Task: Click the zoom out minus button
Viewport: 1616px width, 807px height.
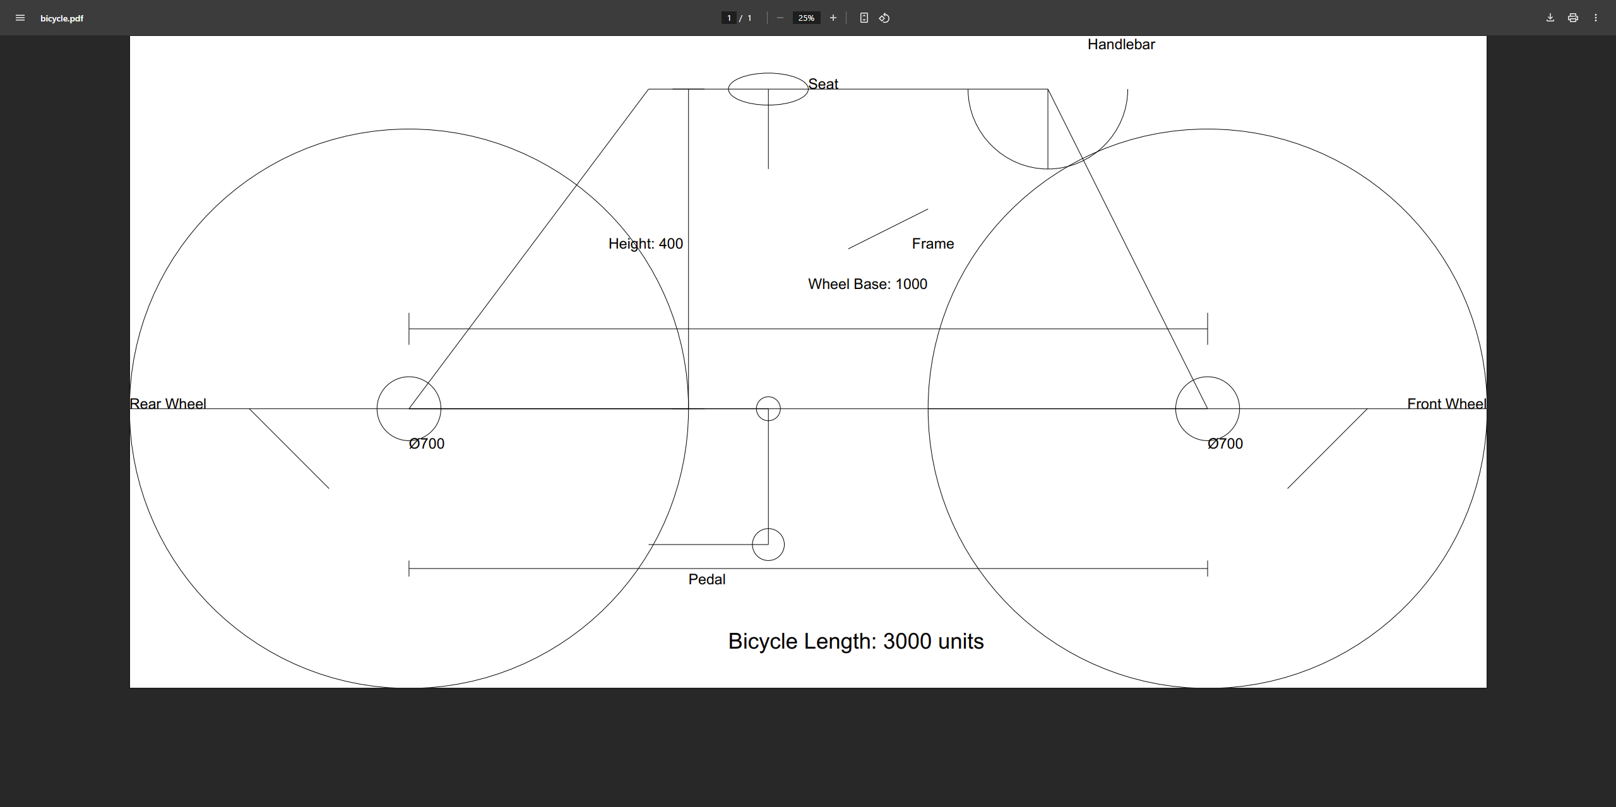Action: coord(780,18)
